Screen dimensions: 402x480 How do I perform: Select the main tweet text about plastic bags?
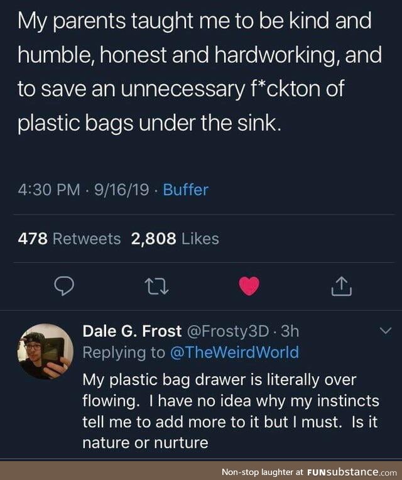(200, 72)
